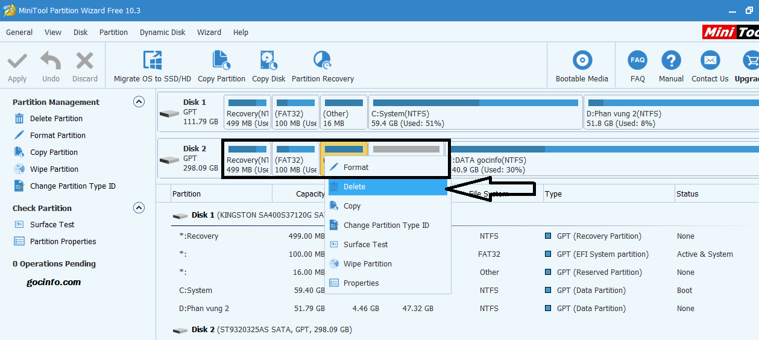
Task: Start the Partition Recovery tool
Action: pyautogui.click(x=323, y=61)
